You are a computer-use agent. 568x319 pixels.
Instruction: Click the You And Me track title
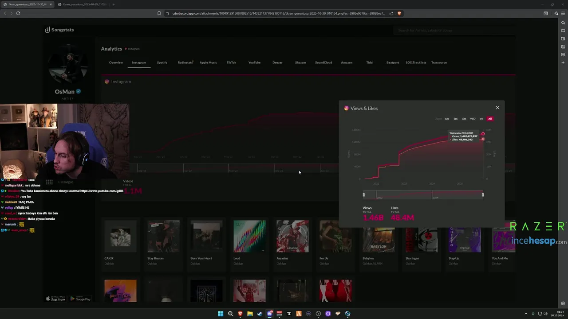coord(500,258)
